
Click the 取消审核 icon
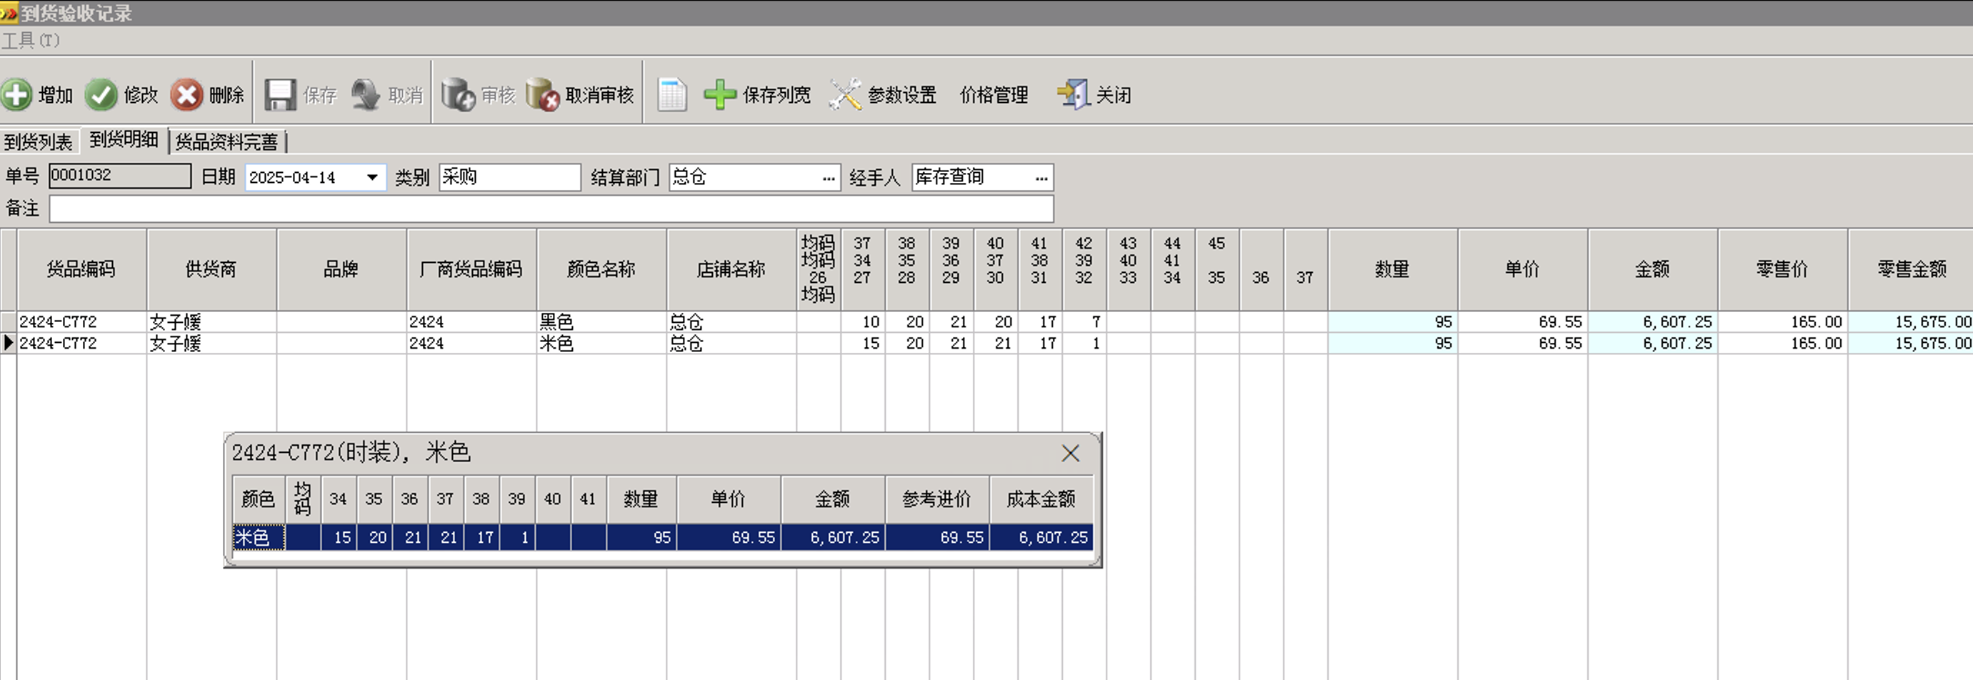(x=543, y=95)
